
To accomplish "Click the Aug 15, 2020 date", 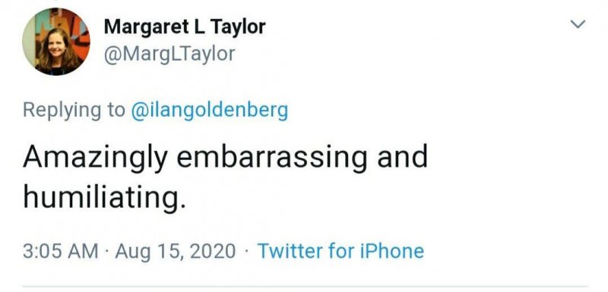I will [176, 251].
